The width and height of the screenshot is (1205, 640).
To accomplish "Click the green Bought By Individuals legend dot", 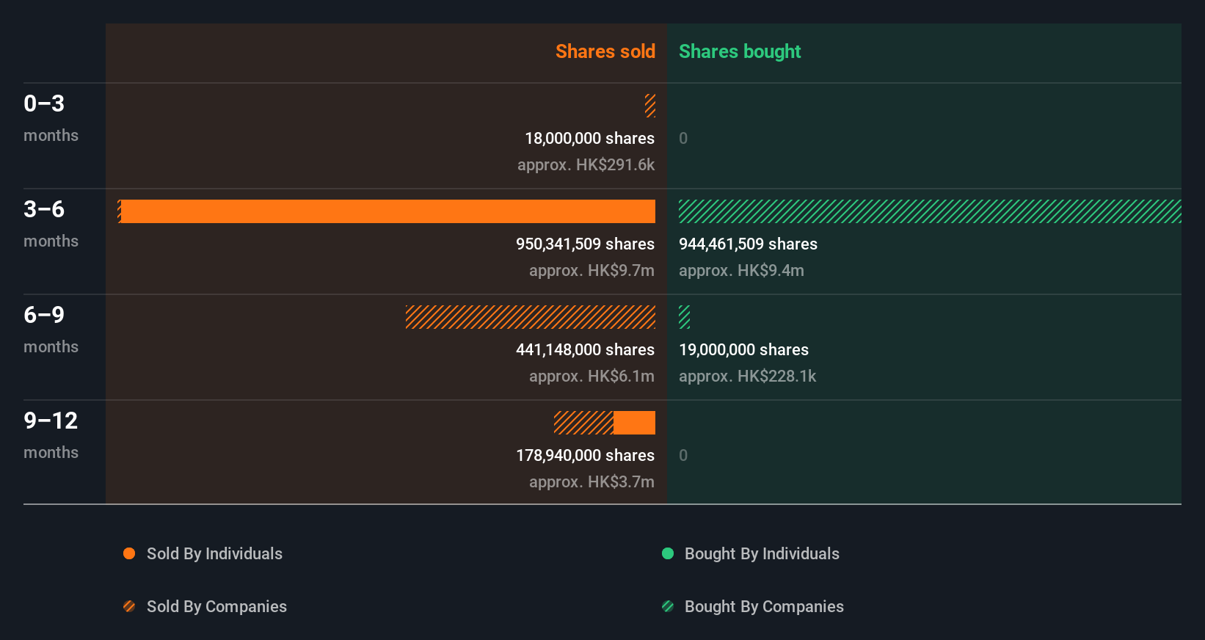I will tap(668, 553).
